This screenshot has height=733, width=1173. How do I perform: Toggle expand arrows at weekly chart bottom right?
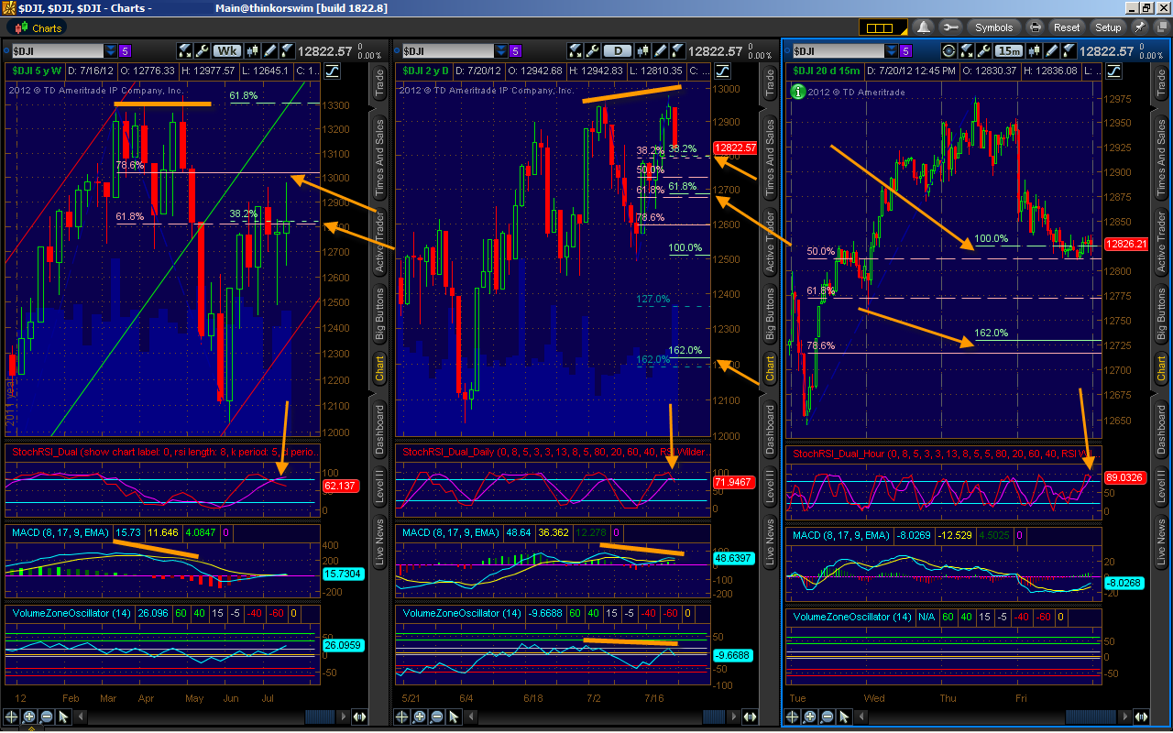pyautogui.click(x=358, y=717)
